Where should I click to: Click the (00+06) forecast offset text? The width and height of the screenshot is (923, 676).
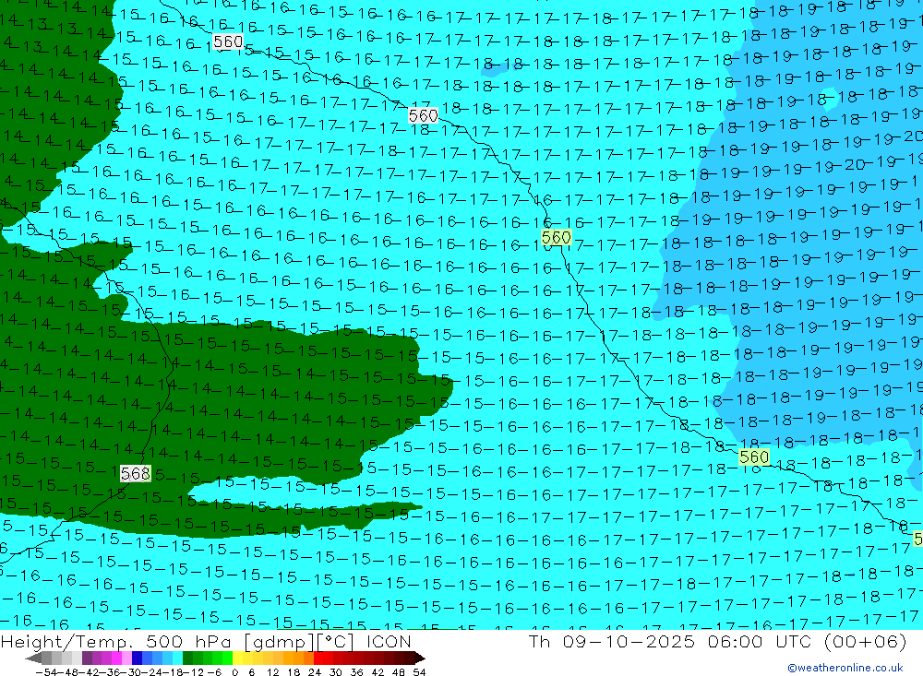click(x=866, y=642)
